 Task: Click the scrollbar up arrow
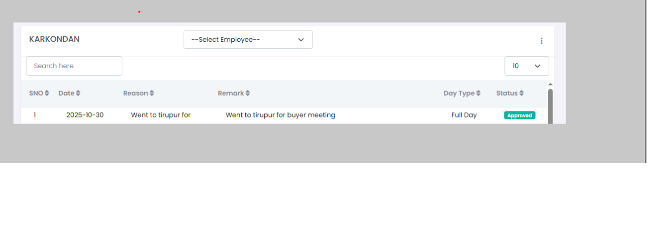coord(550,84)
